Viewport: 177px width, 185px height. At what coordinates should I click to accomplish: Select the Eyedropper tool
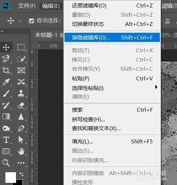click(x=6, y=82)
